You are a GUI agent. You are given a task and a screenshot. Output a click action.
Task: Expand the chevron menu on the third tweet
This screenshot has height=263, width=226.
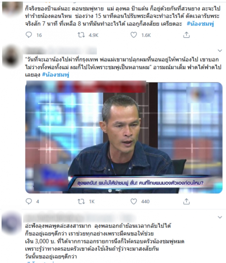coord(220,217)
